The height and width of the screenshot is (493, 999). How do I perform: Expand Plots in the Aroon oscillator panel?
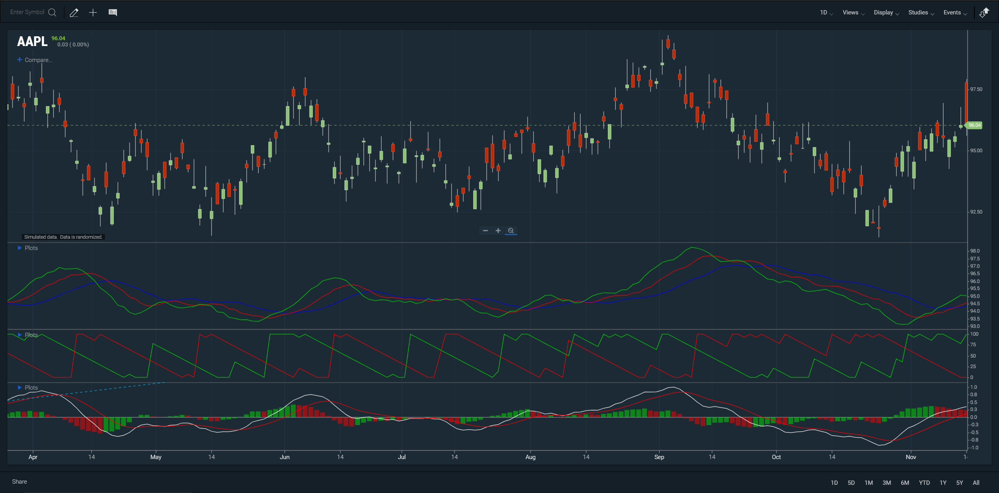pyautogui.click(x=28, y=335)
